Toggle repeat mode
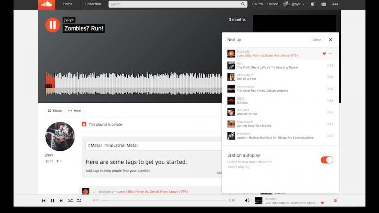This screenshot has width=379, height=213. point(79,201)
